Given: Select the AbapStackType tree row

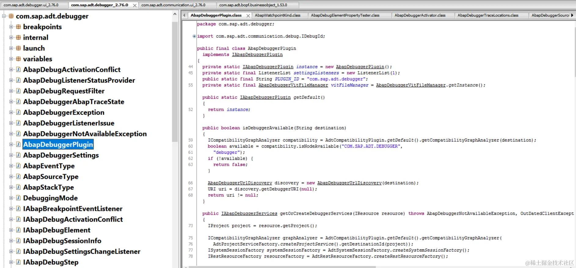Looking at the screenshot, I should click(x=49, y=187).
